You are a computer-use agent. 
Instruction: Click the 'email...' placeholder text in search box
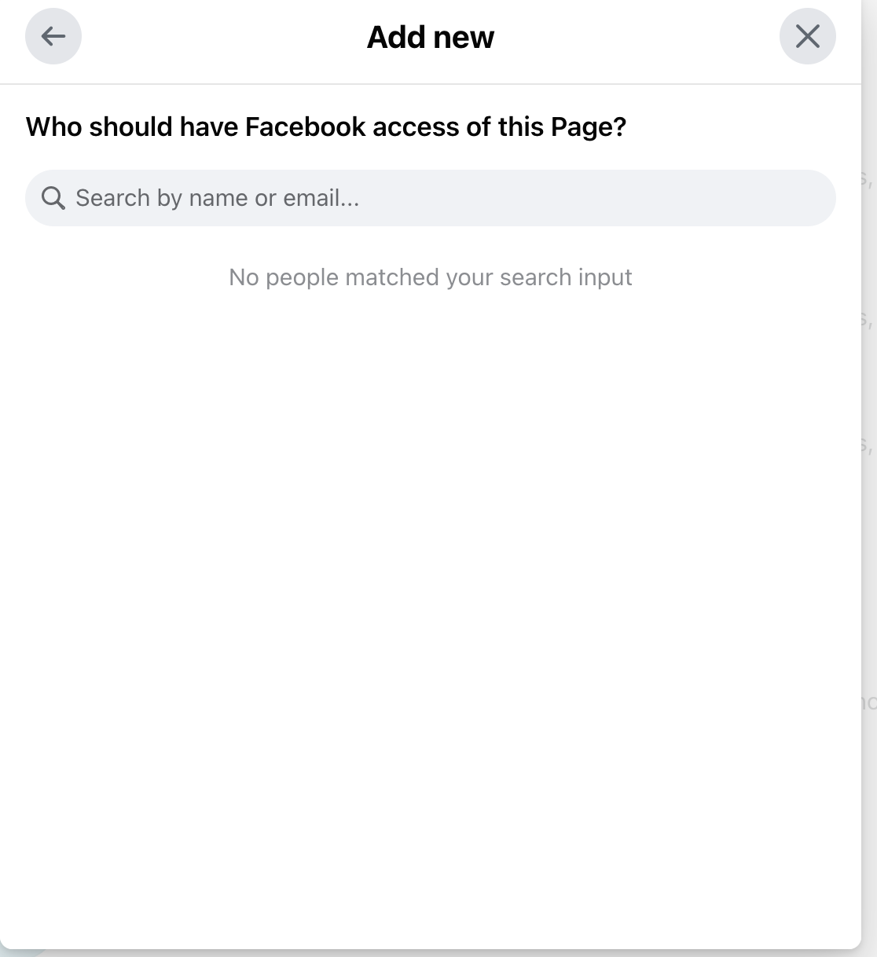point(321,198)
